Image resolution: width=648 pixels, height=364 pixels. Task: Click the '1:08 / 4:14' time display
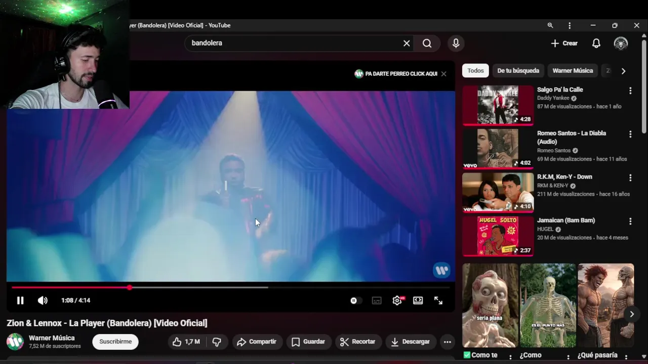[76, 300]
